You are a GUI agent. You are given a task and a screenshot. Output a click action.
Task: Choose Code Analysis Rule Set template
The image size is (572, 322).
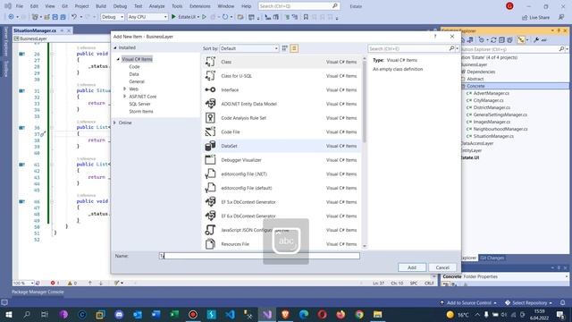click(x=282, y=118)
